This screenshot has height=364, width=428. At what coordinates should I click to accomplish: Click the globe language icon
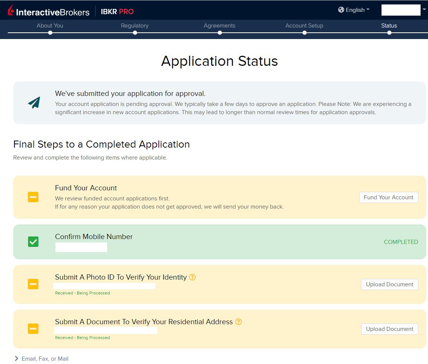341,10
